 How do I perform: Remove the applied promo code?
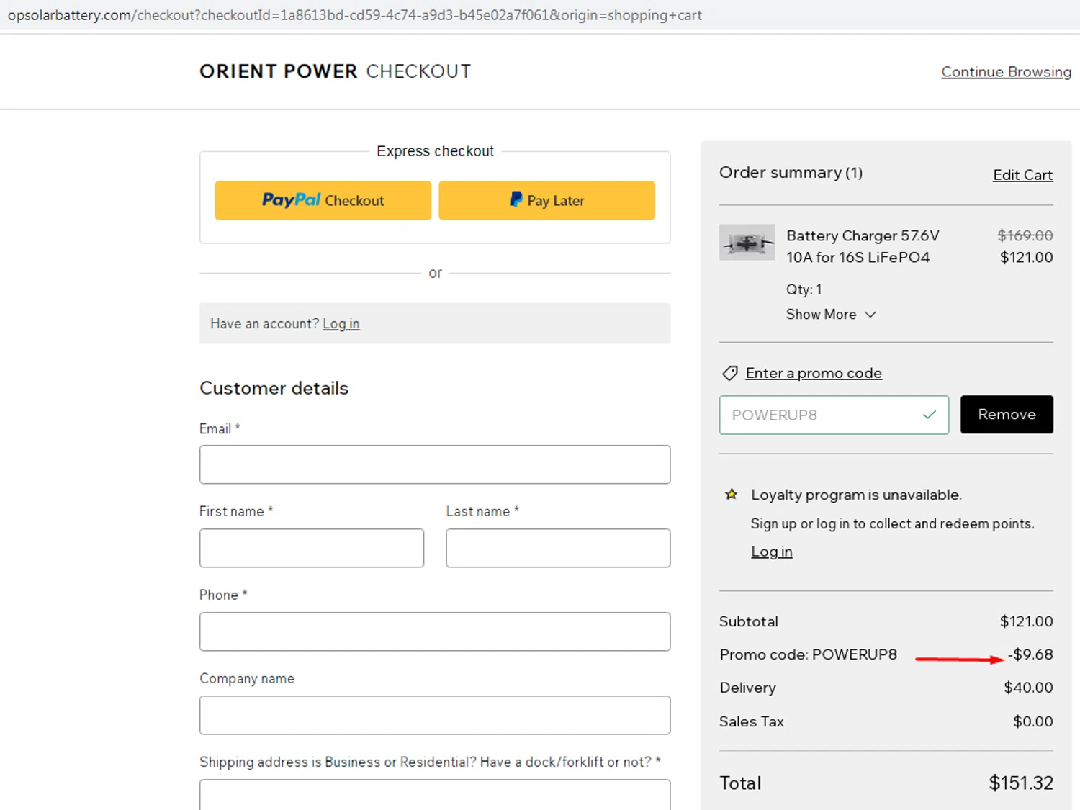click(x=1007, y=415)
